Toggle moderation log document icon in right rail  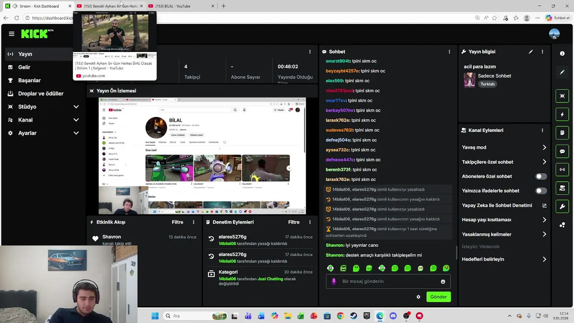562,133
